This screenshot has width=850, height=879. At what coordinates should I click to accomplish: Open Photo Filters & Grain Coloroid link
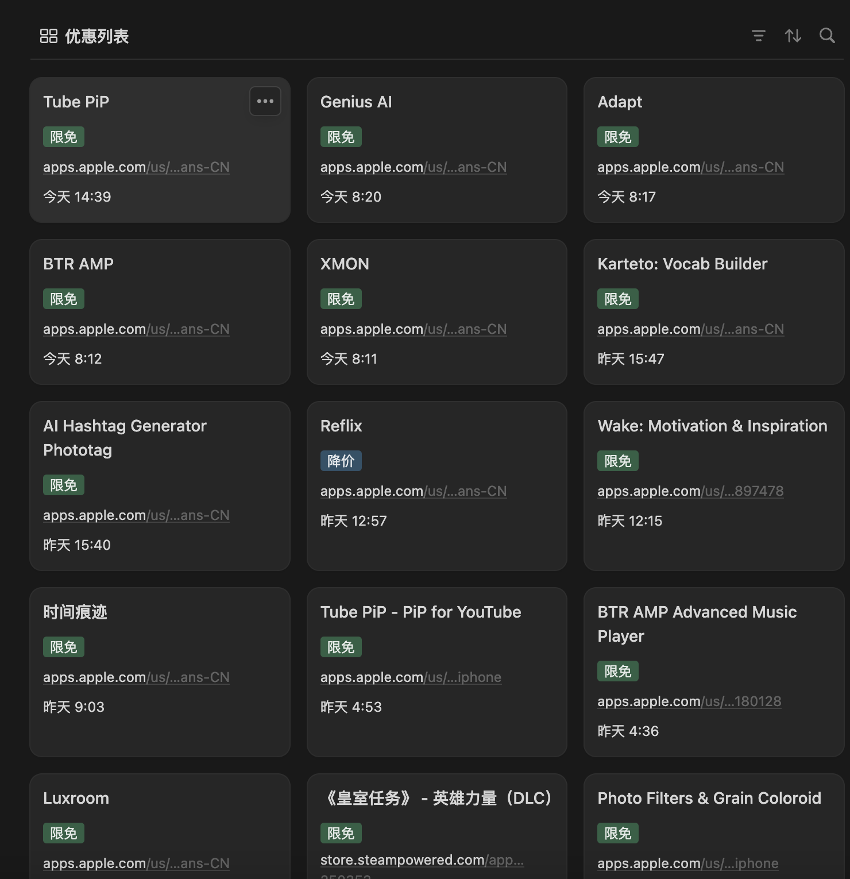[688, 863]
